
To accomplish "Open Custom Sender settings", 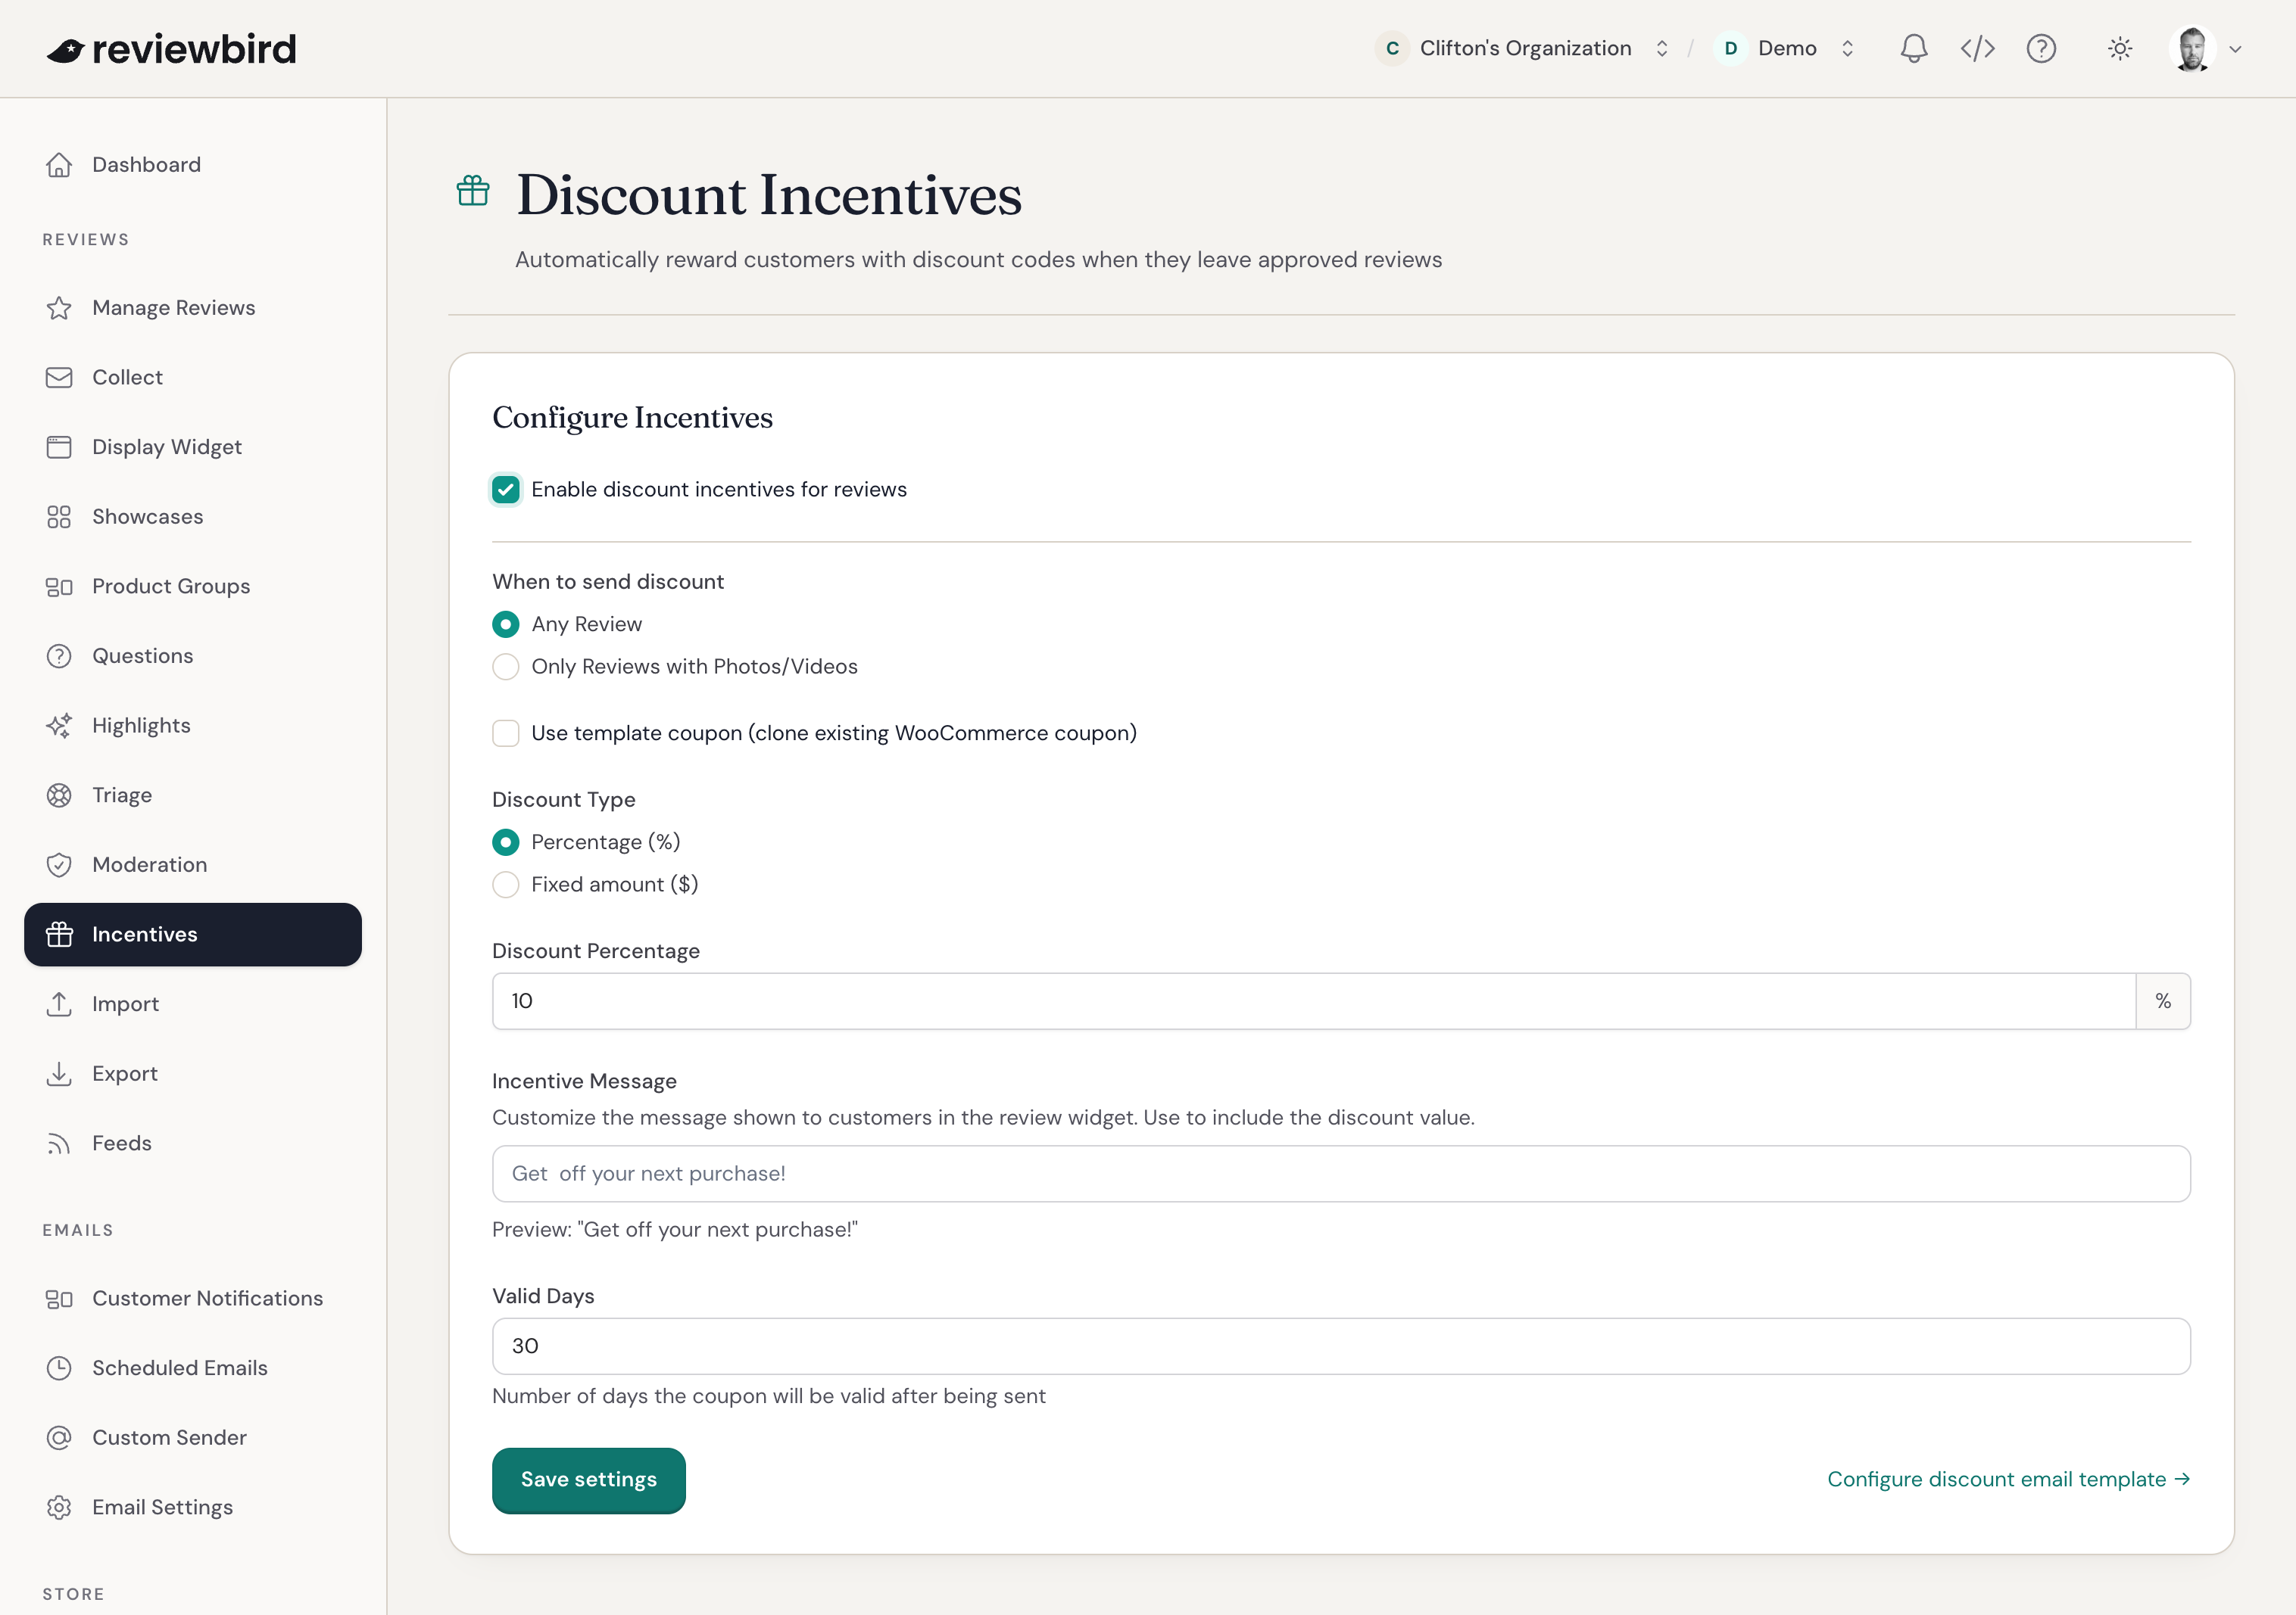I will click(193, 1437).
